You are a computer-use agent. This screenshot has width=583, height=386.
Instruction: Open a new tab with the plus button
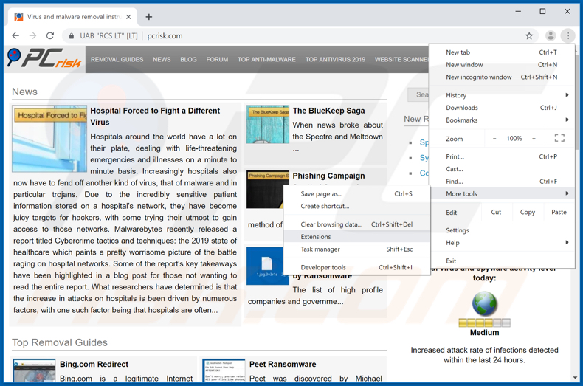149,17
